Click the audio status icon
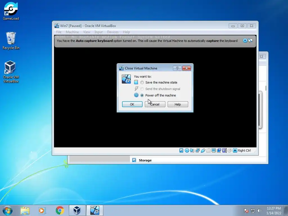The height and width of the screenshot is (216, 288). click(192, 150)
